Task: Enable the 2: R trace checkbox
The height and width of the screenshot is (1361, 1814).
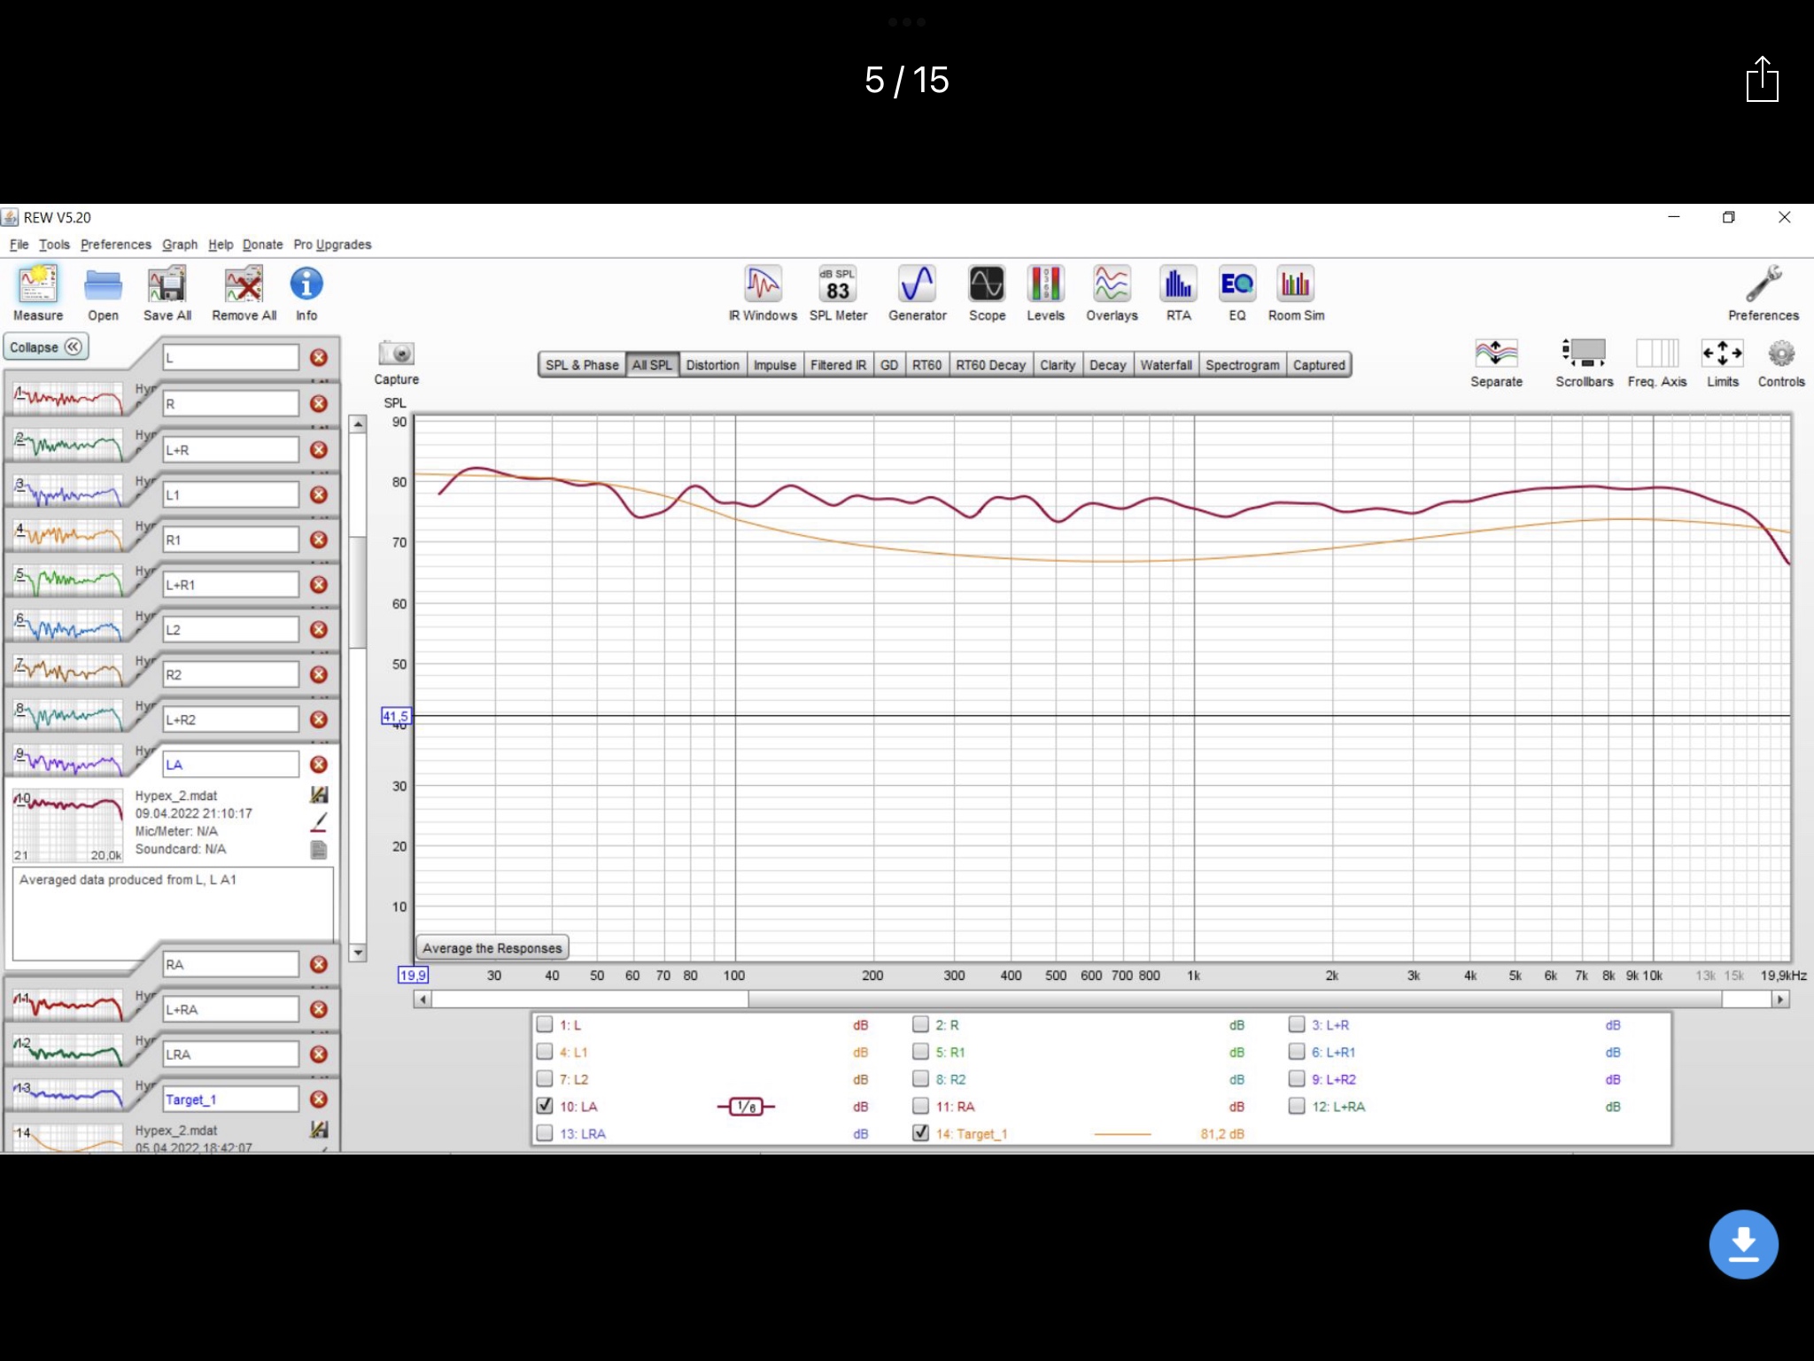Action: coord(921,1024)
